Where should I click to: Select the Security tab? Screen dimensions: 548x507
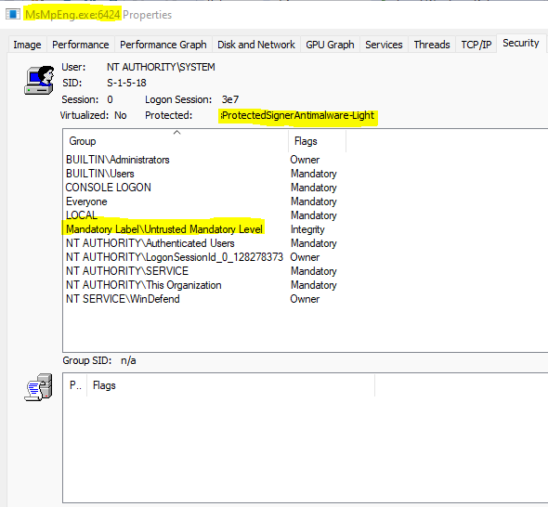point(521,44)
